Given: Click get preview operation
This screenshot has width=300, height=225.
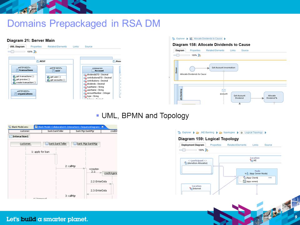Looking at the screenshot, I should point(22,79).
